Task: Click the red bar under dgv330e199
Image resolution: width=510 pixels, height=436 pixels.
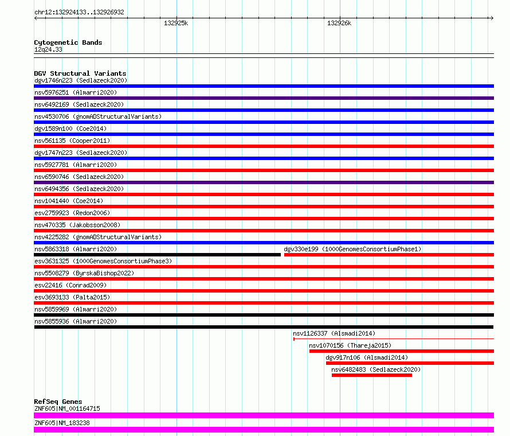Action: tap(389, 255)
